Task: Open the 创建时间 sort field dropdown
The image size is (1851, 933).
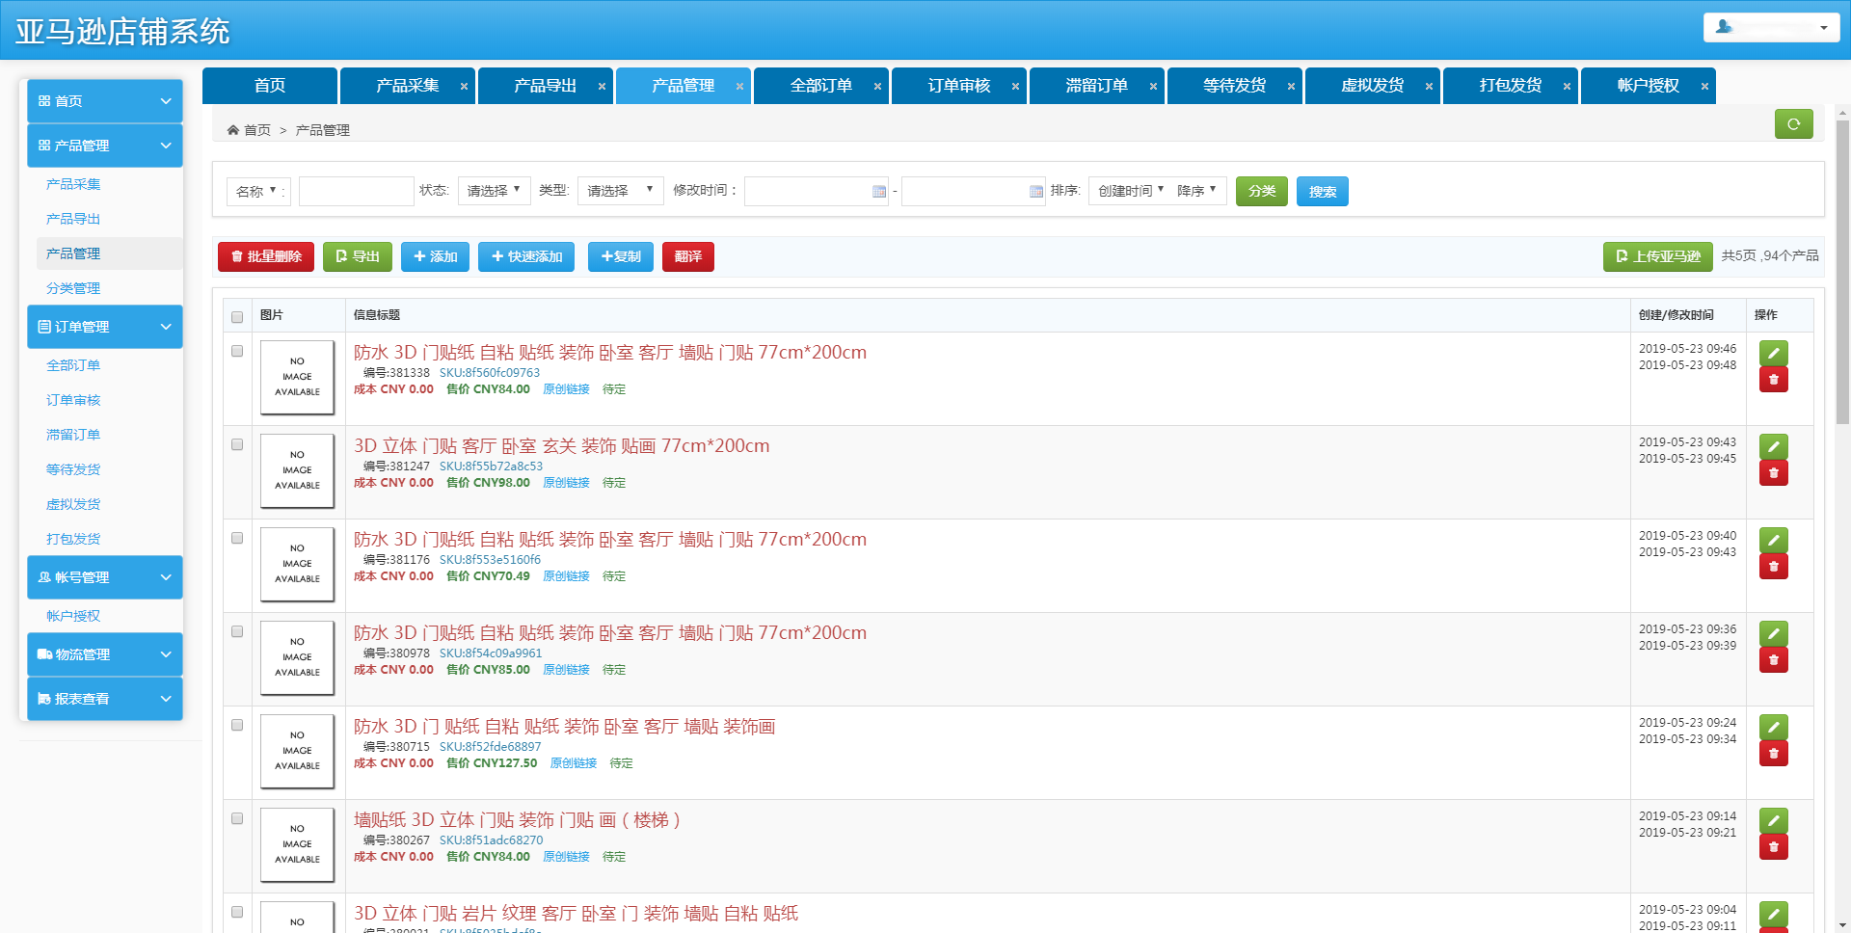Action: click(1130, 191)
